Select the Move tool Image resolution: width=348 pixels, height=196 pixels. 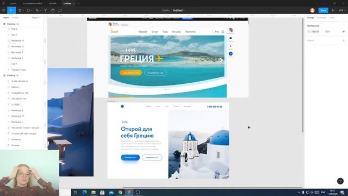(10, 10)
